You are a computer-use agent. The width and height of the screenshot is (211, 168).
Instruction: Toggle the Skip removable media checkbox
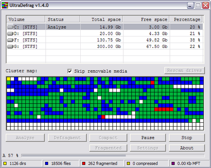click(70, 71)
